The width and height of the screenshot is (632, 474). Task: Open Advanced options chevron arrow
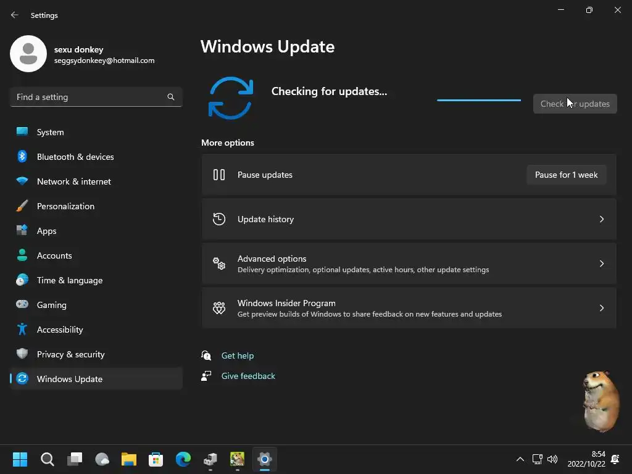(601, 264)
